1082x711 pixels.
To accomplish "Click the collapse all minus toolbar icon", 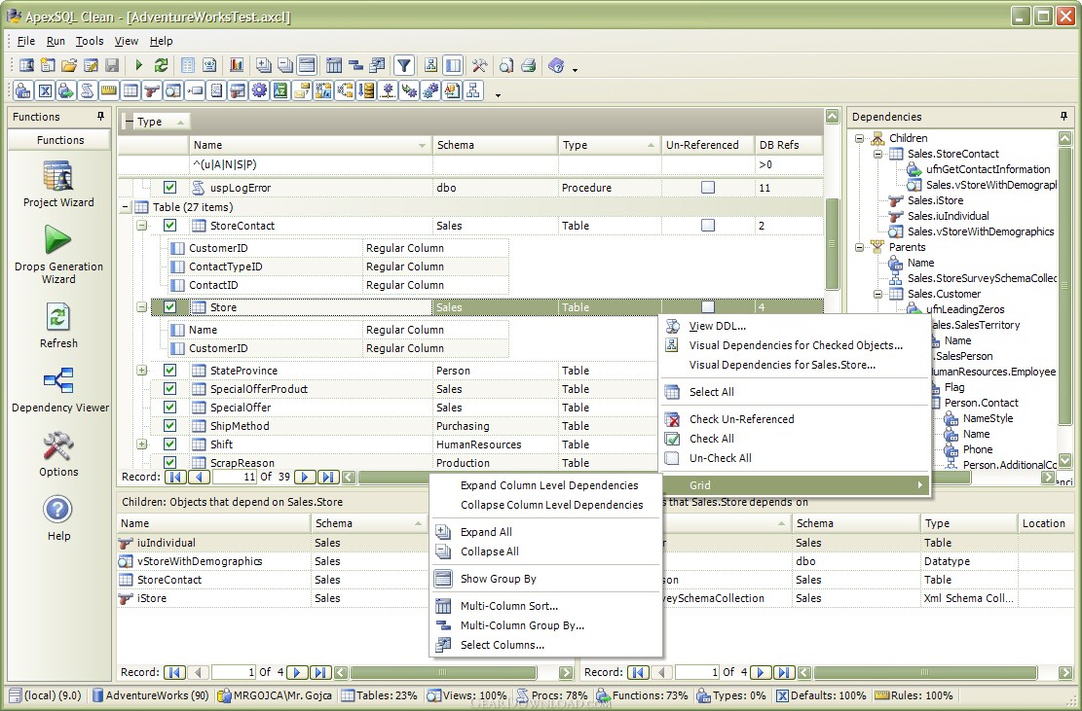I will (x=285, y=65).
